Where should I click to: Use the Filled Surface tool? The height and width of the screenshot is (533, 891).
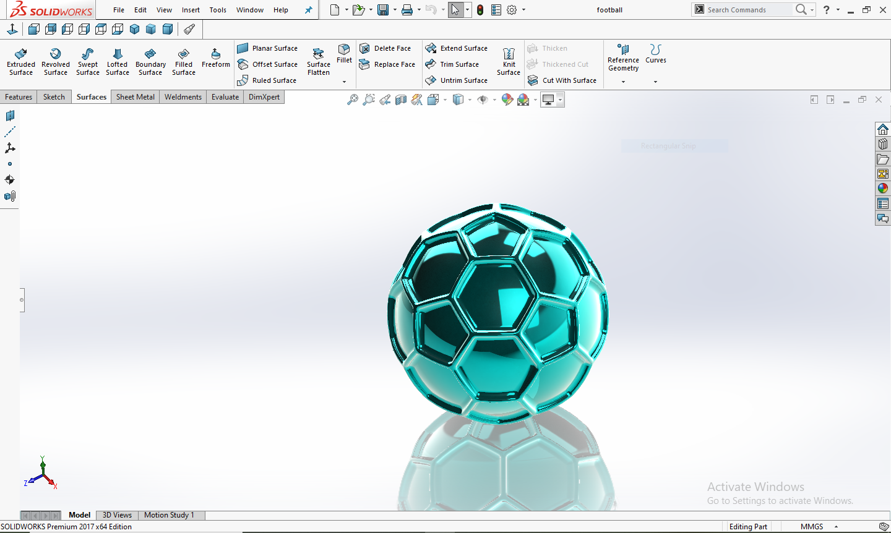184,61
